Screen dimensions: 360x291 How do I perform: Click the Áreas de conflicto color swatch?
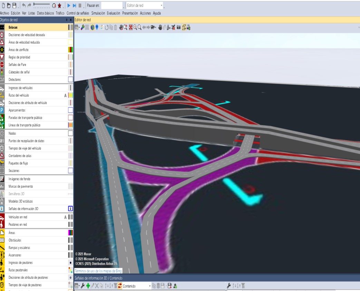(70, 50)
